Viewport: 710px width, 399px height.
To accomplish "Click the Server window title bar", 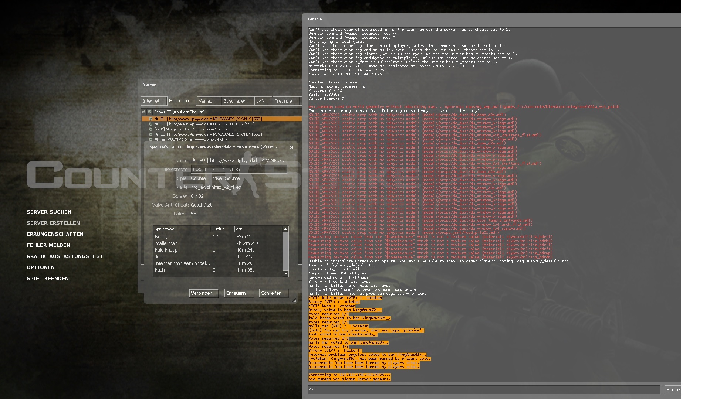I will [220, 85].
